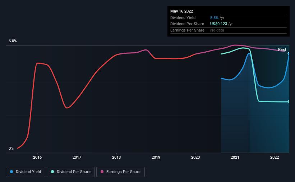Click the blue Dividend Yield legend dot
295x182 pixels.
[x=11, y=172]
